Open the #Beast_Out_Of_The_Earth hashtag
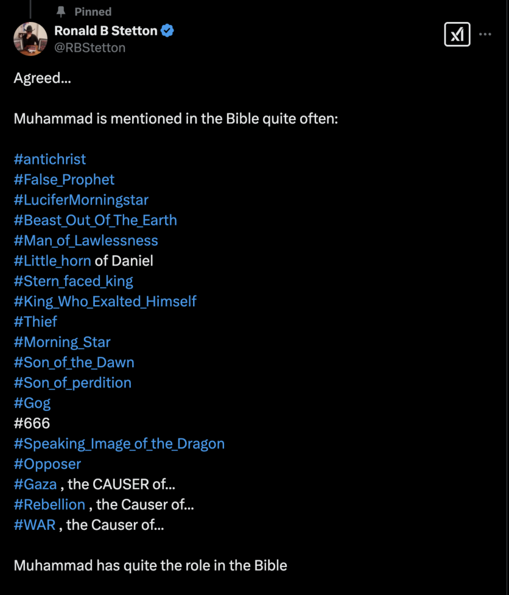 coord(95,220)
